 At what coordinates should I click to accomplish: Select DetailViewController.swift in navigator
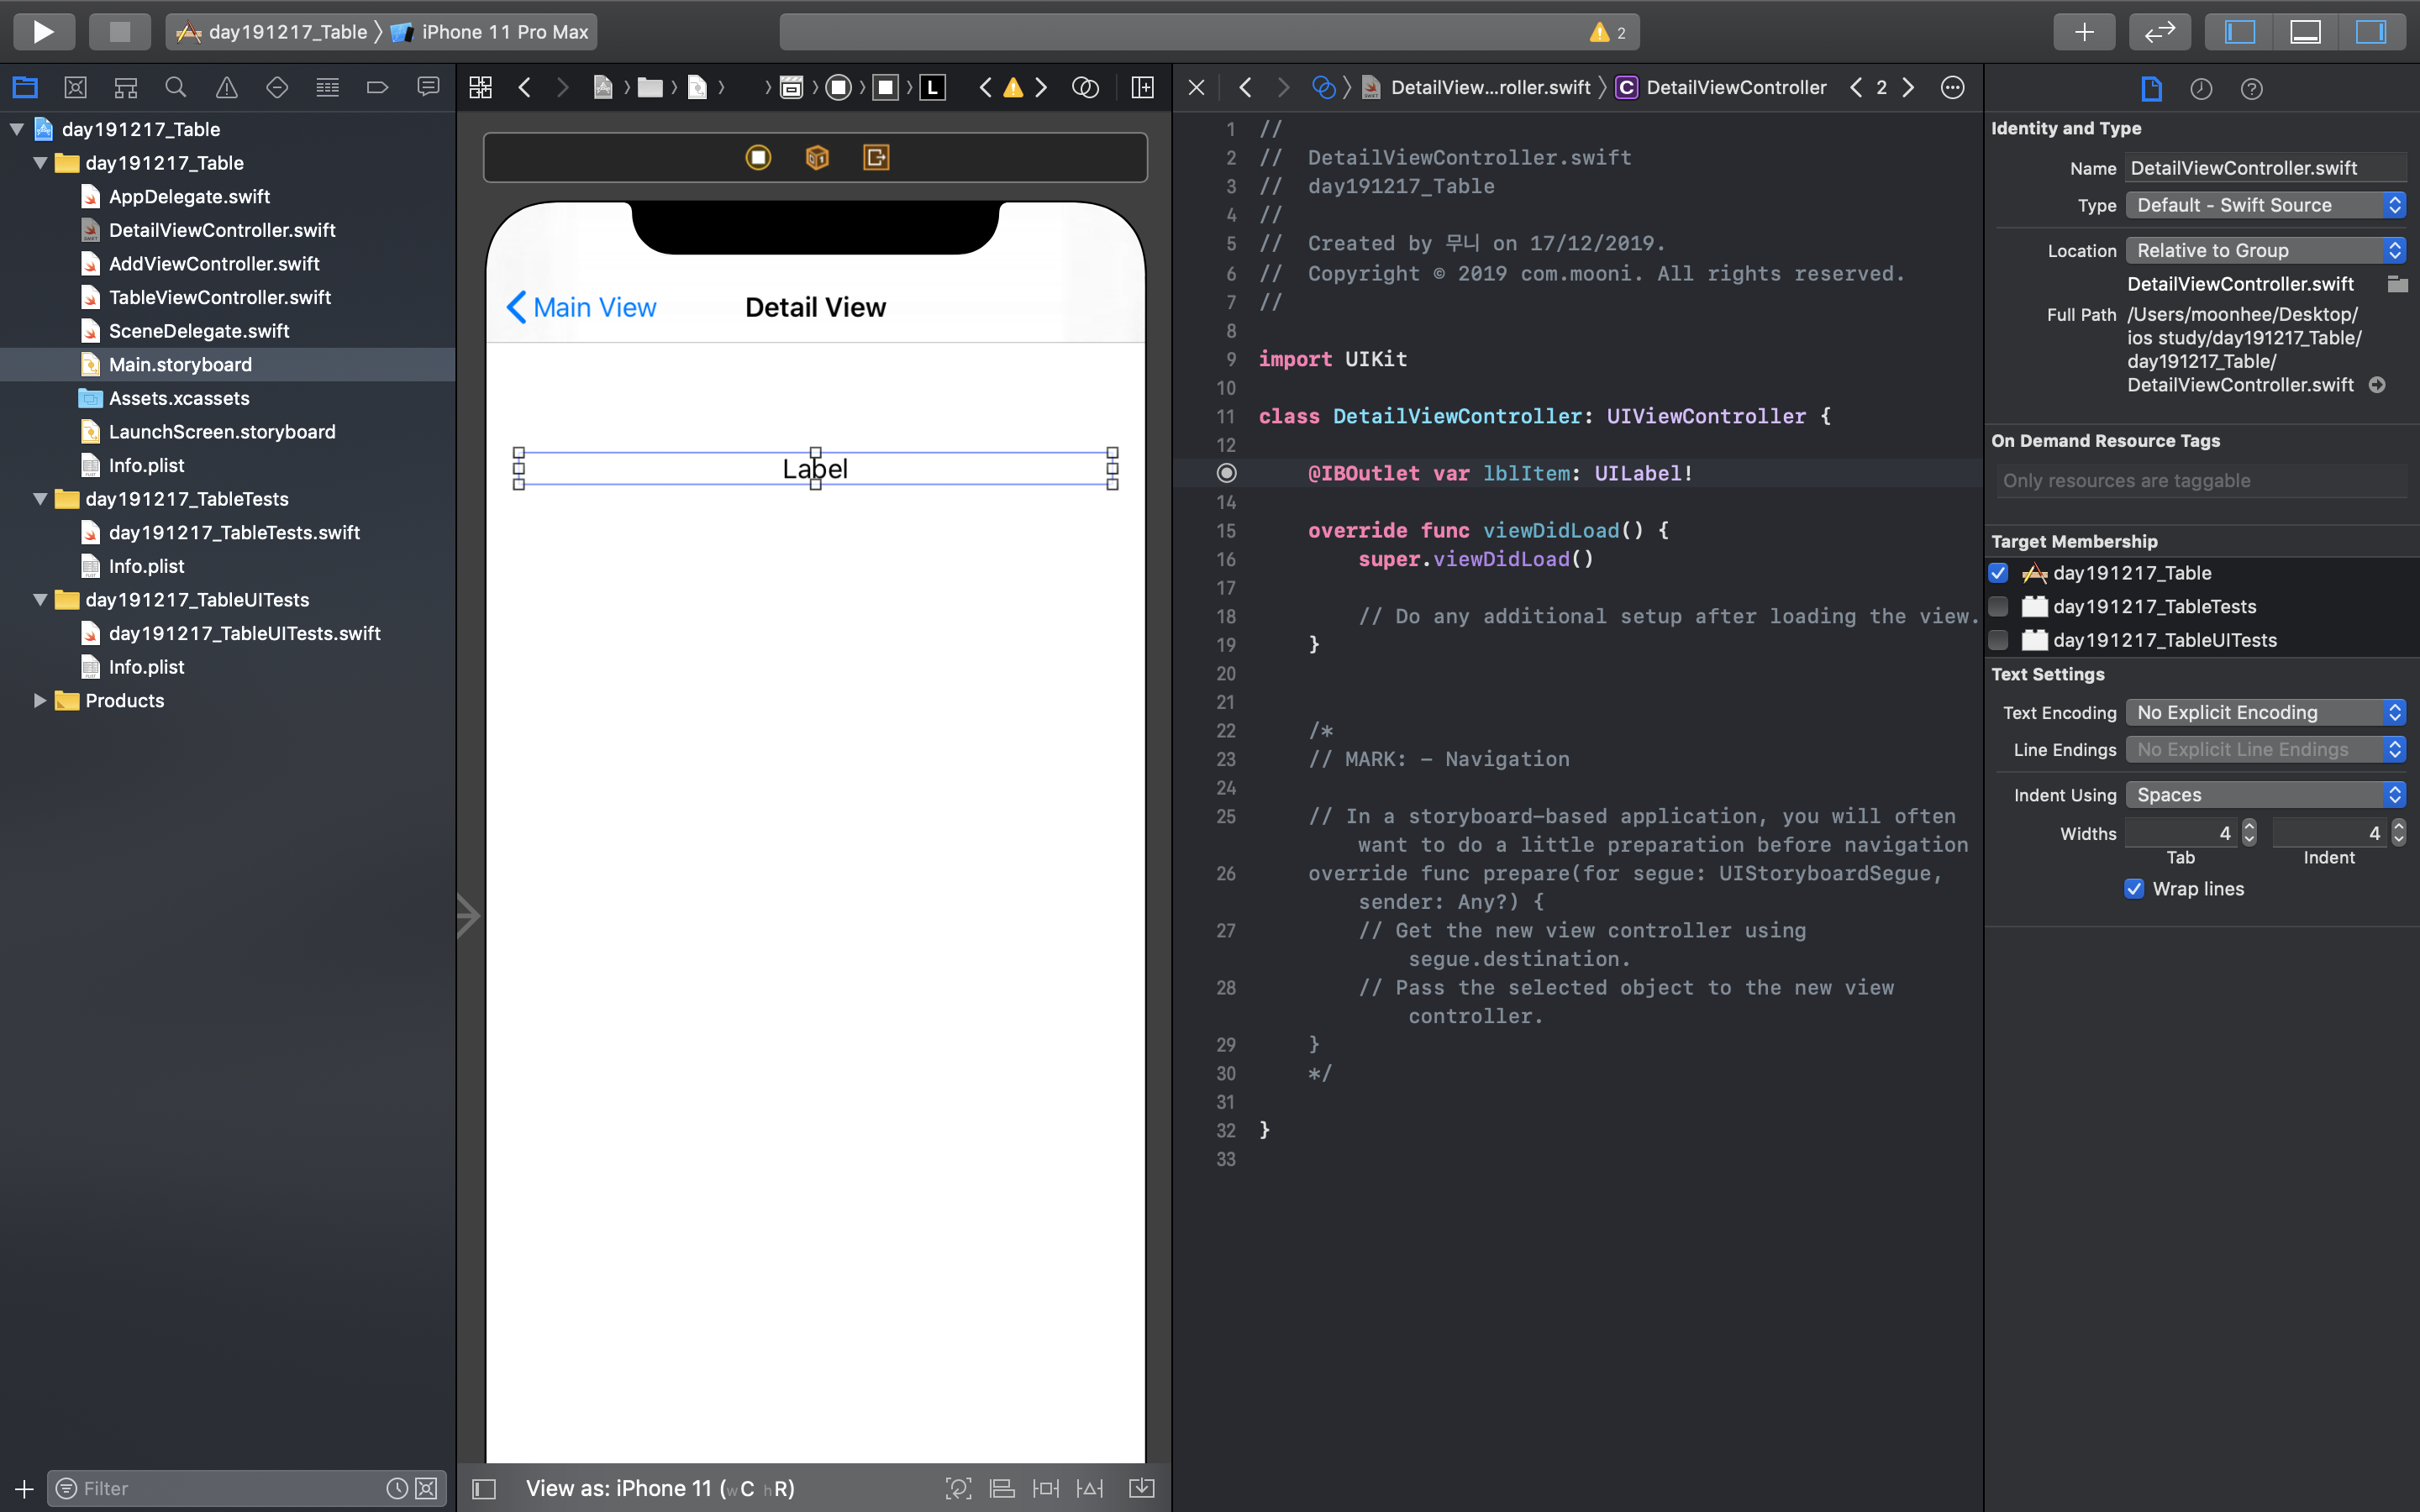pyautogui.click(x=222, y=230)
